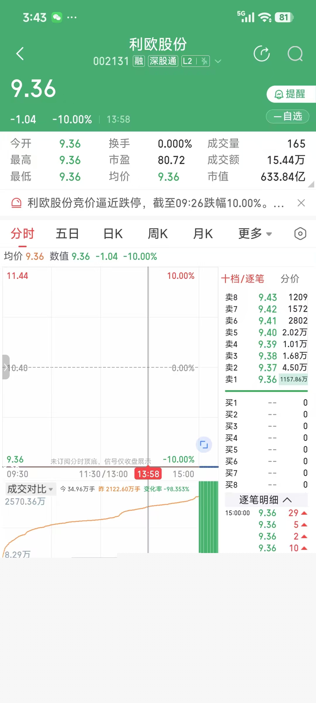
Task: Open the 成交对比 indicator dropdown
Action: 30,489
